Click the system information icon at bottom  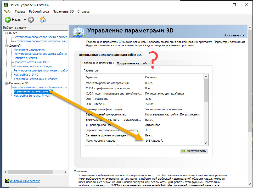point(7,181)
